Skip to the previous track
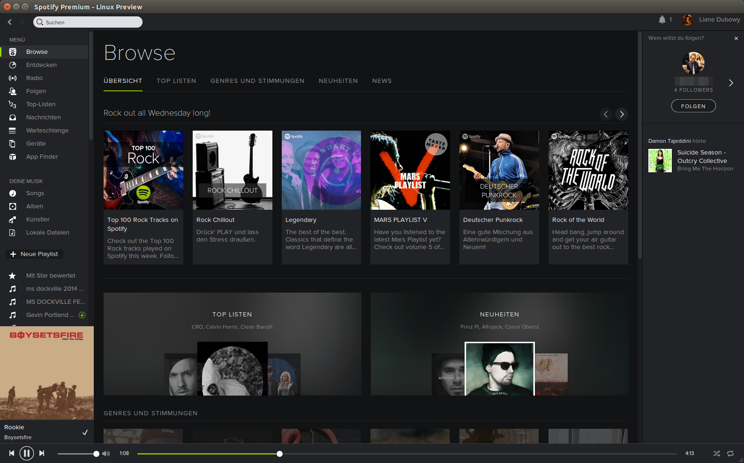The width and height of the screenshot is (744, 463). pos(12,453)
